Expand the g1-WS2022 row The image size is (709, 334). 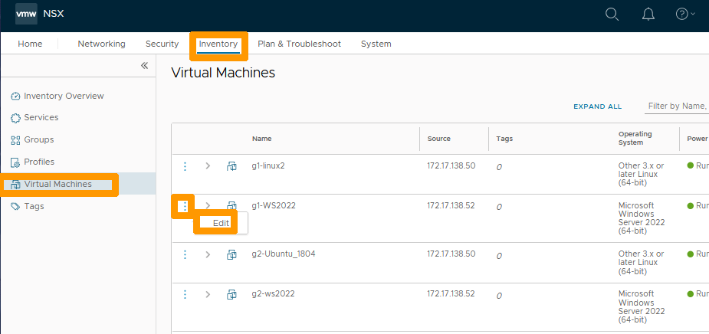(x=208, y=206)
